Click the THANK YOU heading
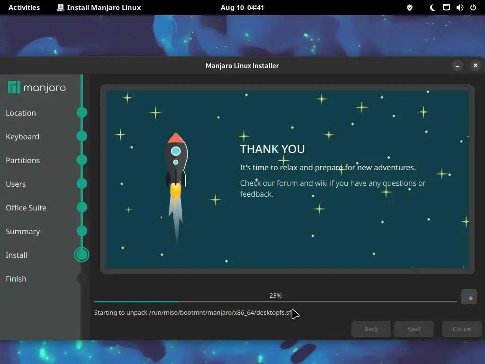The image size is (485, 364). coord(272,149)
